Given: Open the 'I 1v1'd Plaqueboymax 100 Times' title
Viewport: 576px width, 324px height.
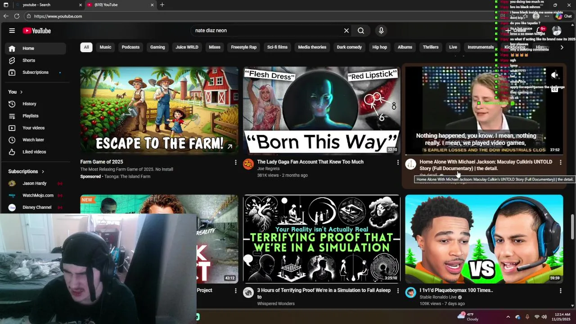Looking at the screenshot, I should [456, 291].
